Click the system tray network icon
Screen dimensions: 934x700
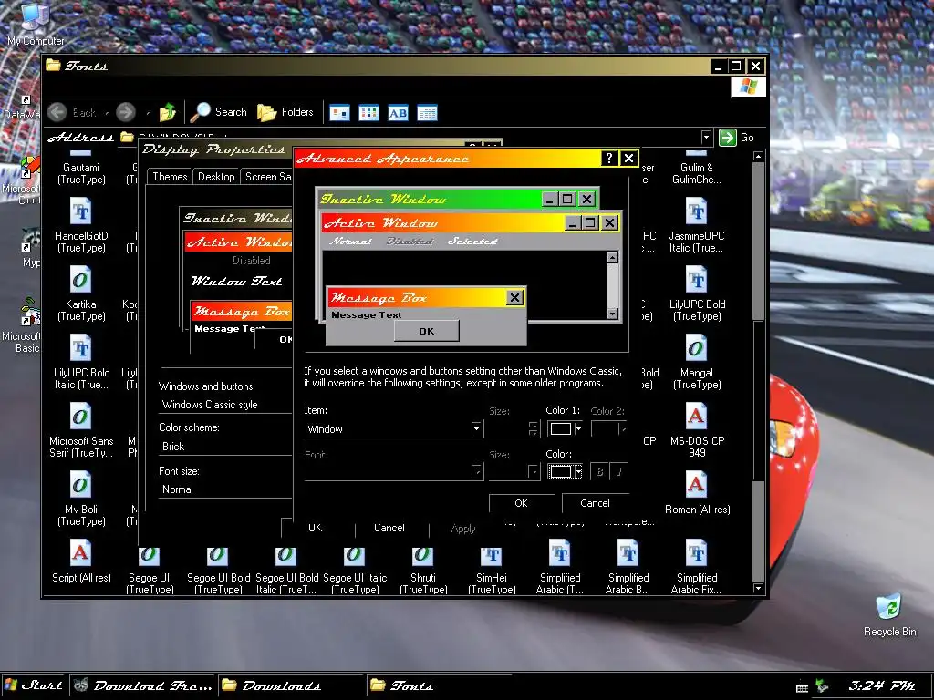(x=822, y=685)
